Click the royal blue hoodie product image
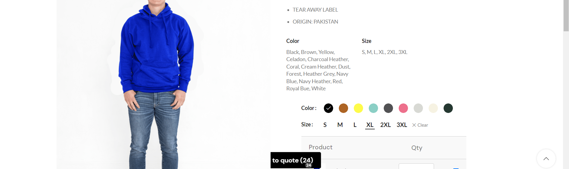Viewport: 569px width, 169px height. pos(157,85)
